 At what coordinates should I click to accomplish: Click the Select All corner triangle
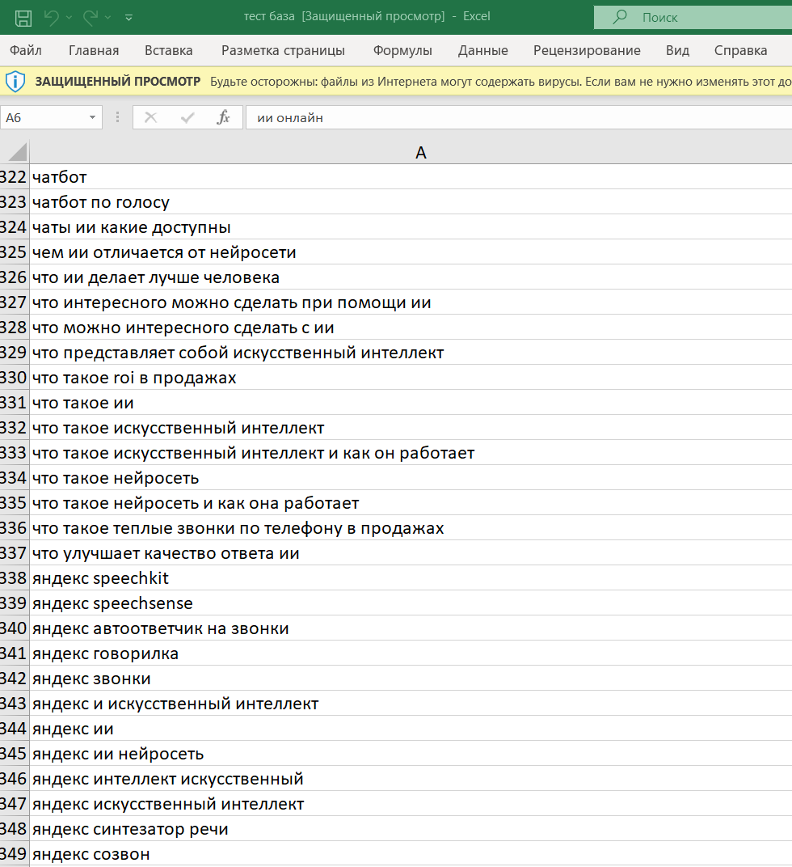pos(17,152)
